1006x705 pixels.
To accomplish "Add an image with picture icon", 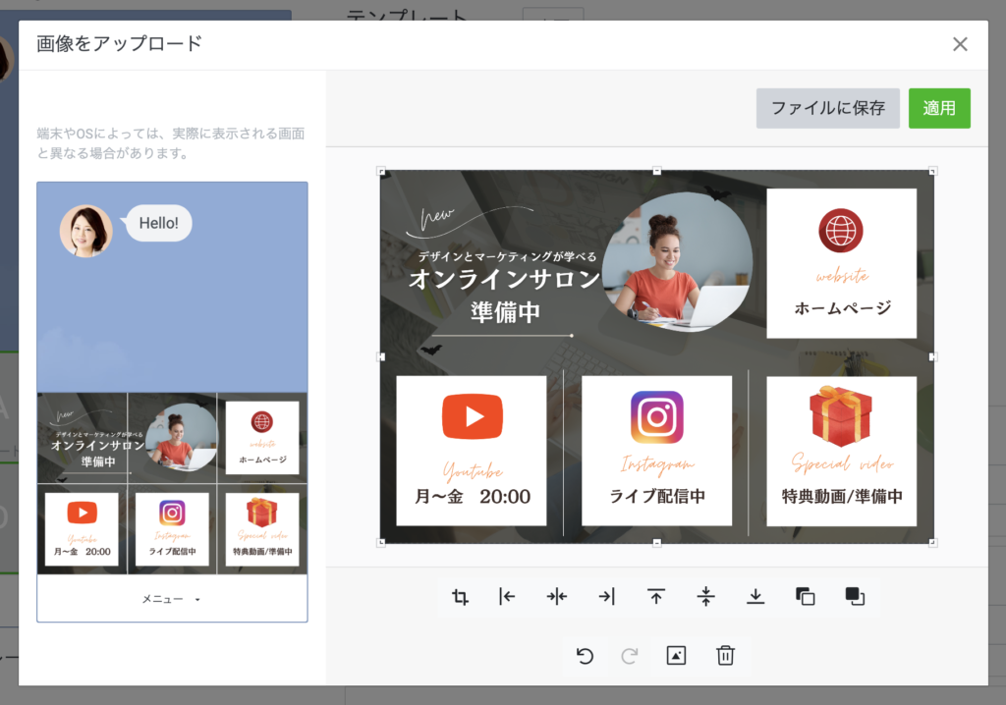I will click(676, 656).
